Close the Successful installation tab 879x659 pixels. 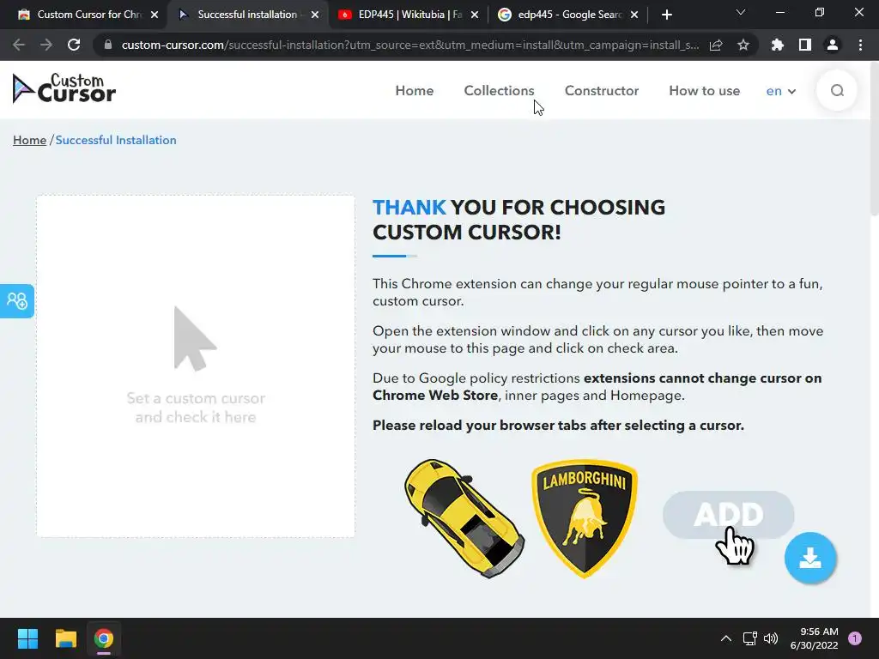tap(315, 15)
